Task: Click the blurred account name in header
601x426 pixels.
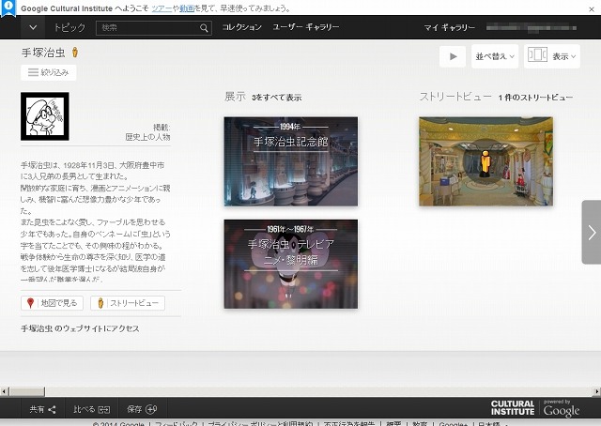Action: pyautogui.click(x=532, y=27)
